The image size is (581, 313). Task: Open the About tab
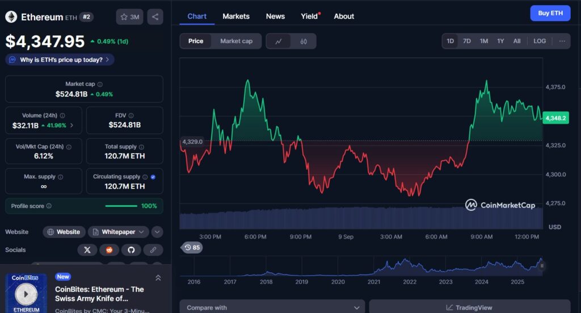344,16
